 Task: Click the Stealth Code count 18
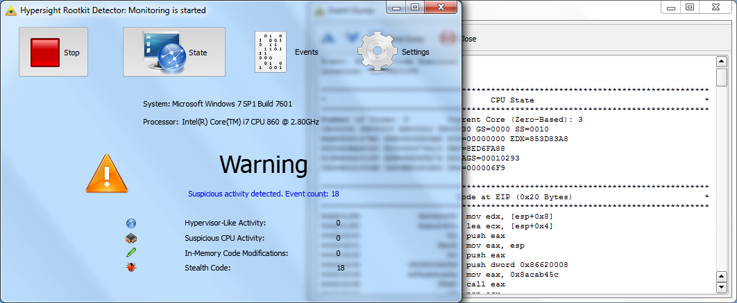pyautogui.click(x=341, y=268)
